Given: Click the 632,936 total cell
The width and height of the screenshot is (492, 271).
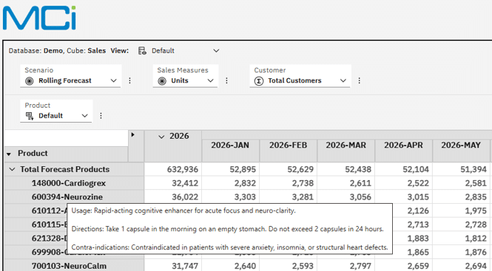Looking at the screenshot, I should coord(173,169).
